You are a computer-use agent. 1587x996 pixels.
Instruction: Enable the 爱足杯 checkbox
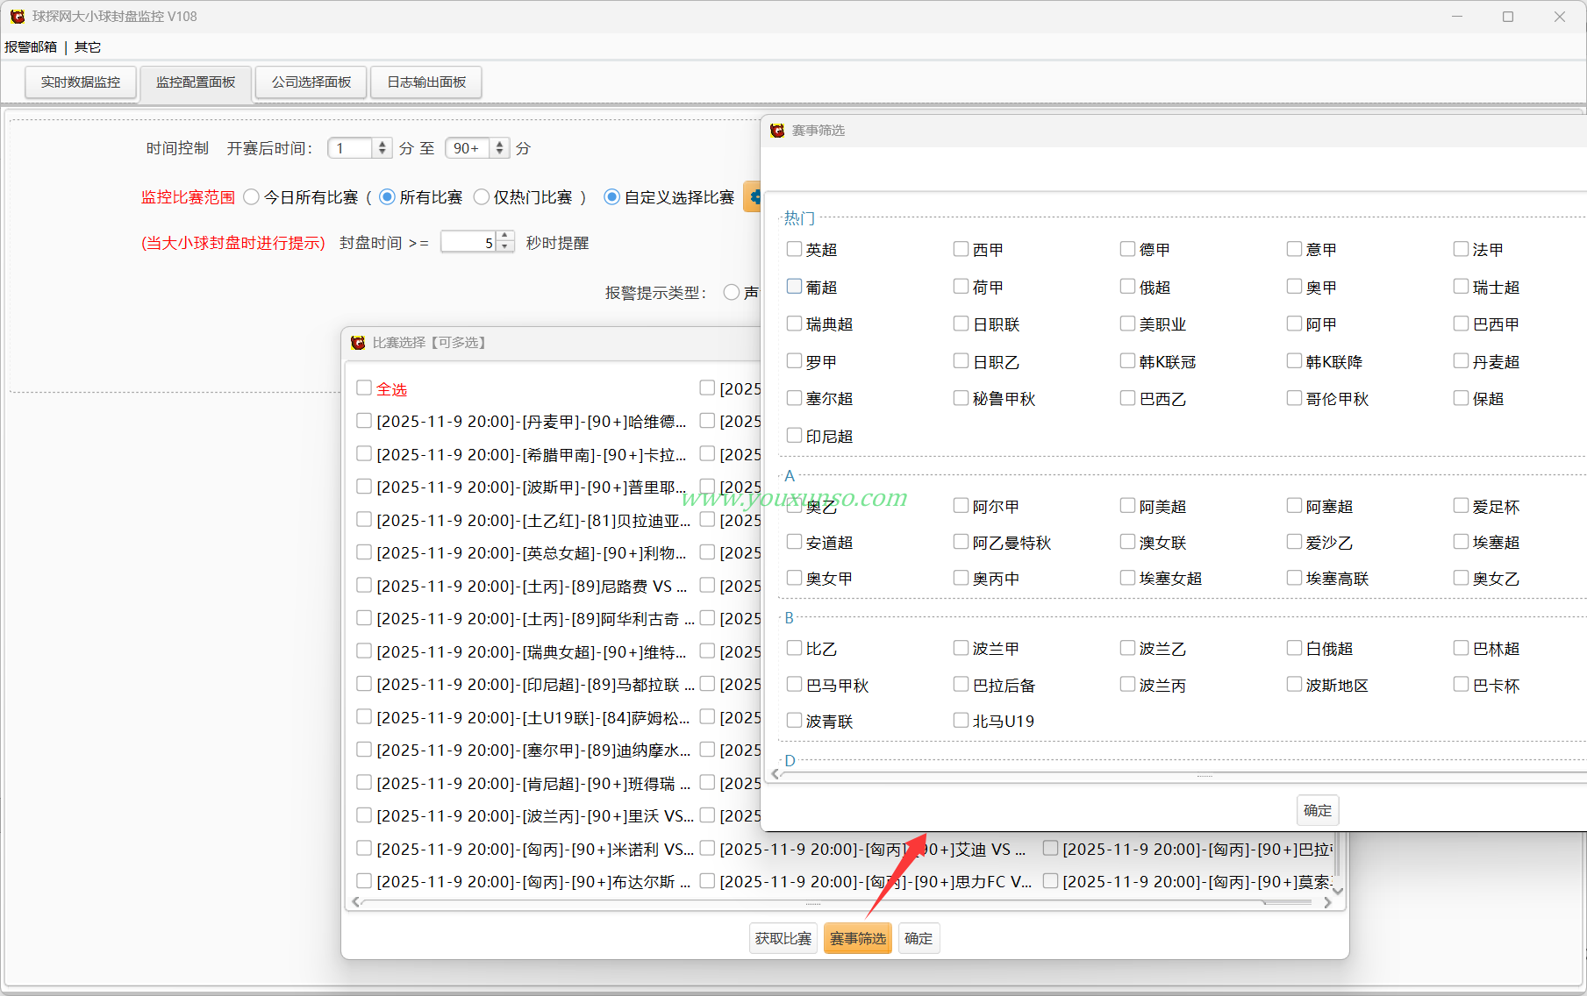click(x=1461, y=506)
